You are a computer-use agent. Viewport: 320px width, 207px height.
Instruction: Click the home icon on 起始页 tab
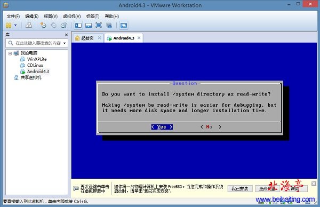[77, 38]
